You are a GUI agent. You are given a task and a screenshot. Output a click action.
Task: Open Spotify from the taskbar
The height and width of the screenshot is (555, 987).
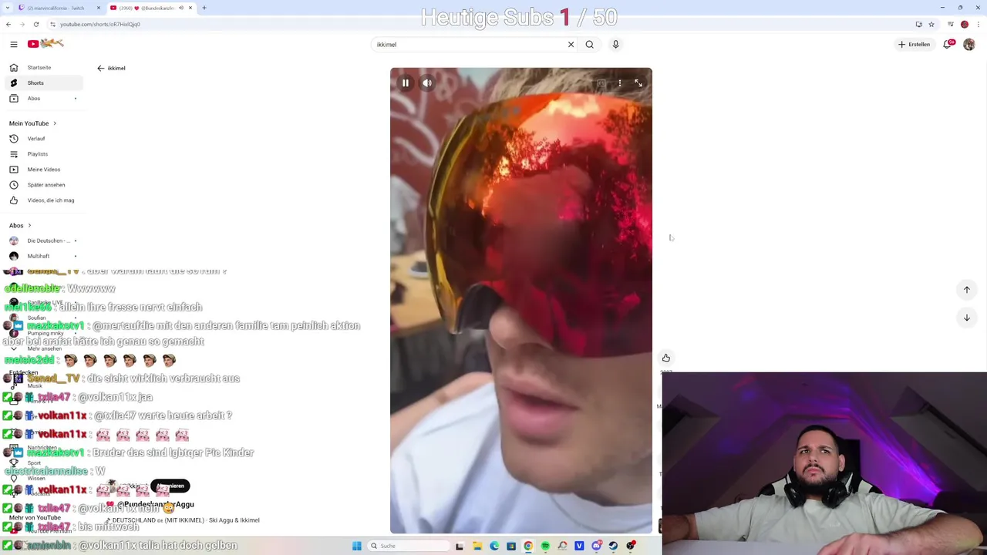(x=545, y=546)
